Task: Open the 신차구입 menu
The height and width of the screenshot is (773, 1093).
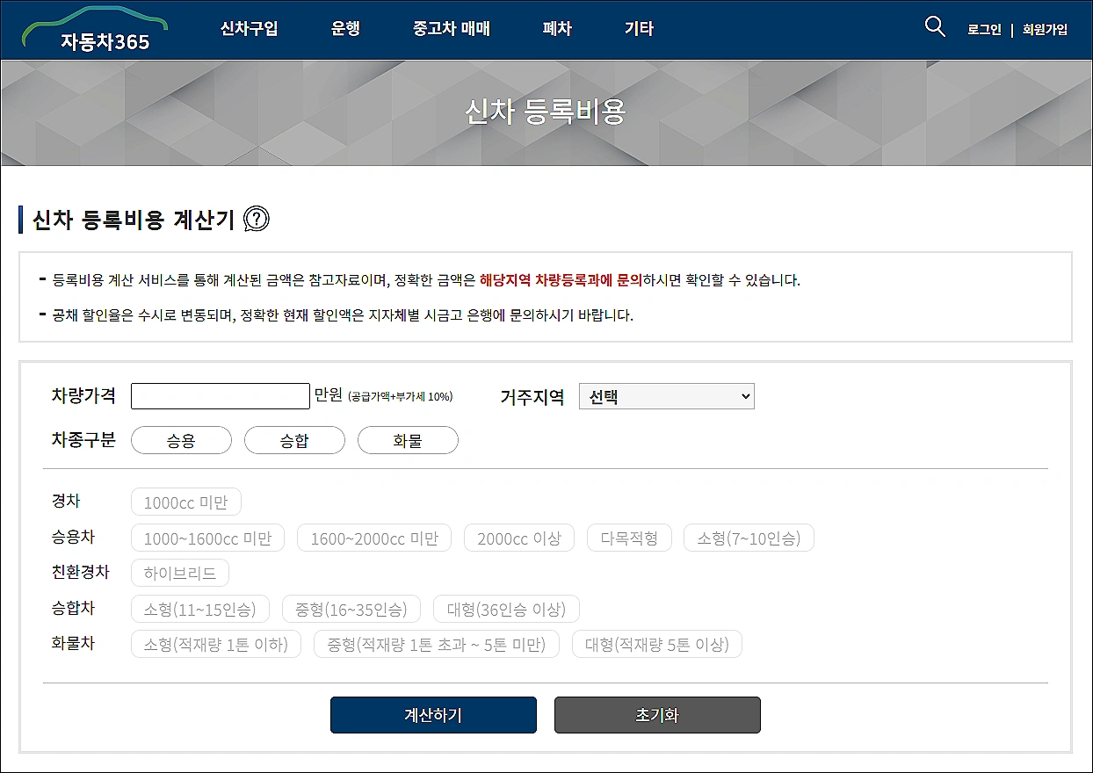Action: [250, 28]
